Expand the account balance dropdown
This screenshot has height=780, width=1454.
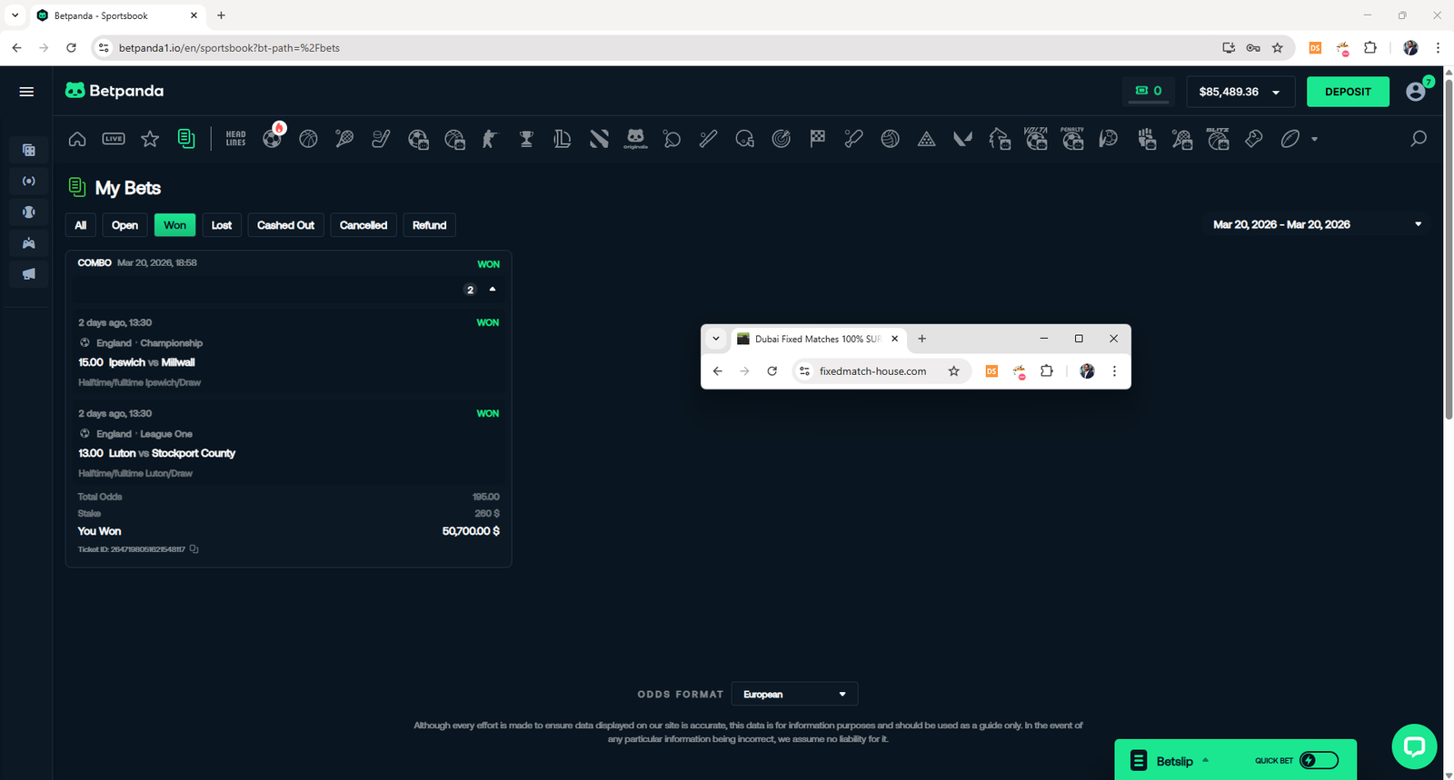1276,93
